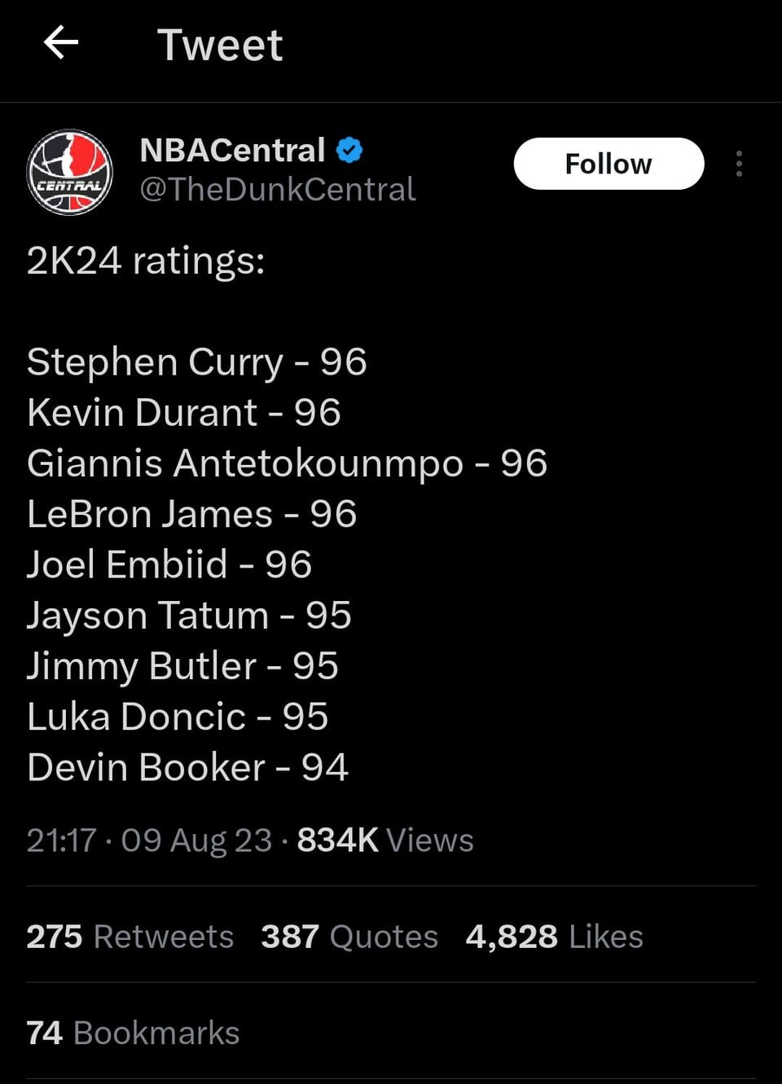Click the 21:17 tweet timestamp
Viewport: 782px width, 1084px height.
[61, 840]
